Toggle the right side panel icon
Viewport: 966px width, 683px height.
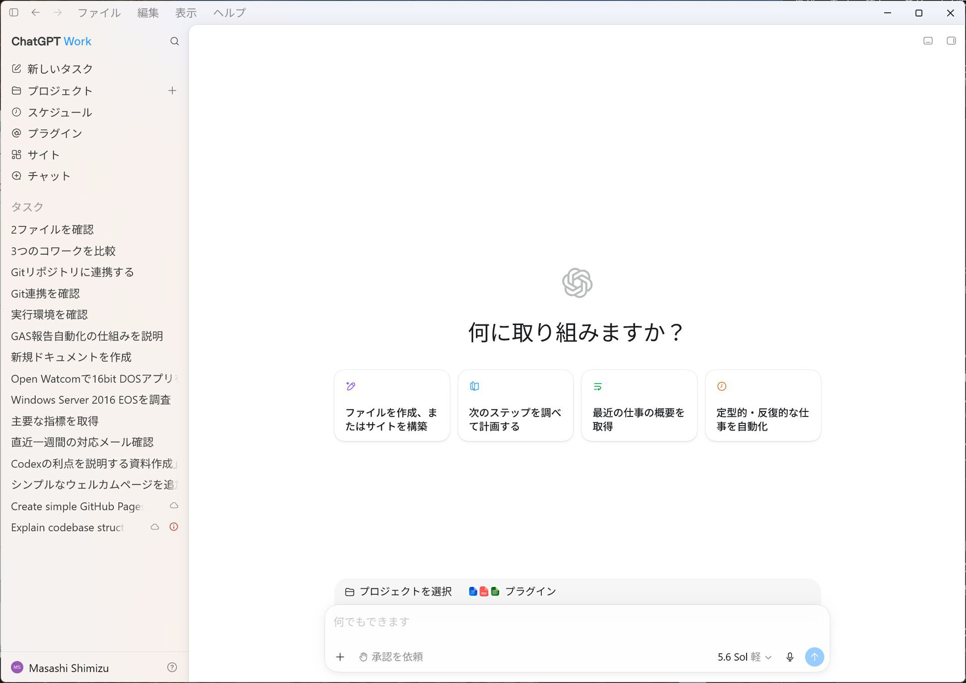(x=951, y=41)
